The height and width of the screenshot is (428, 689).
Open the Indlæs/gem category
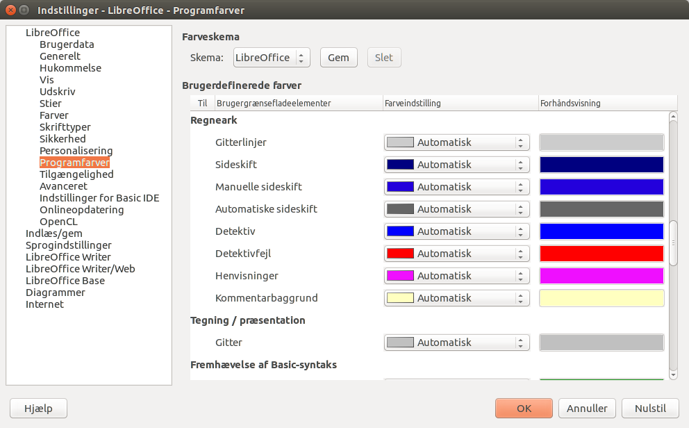(x=54, y=233)
